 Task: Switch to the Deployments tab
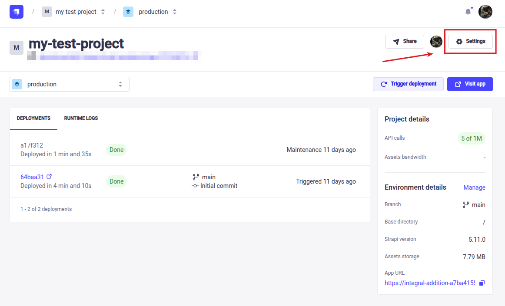click(x=33, y=118)
